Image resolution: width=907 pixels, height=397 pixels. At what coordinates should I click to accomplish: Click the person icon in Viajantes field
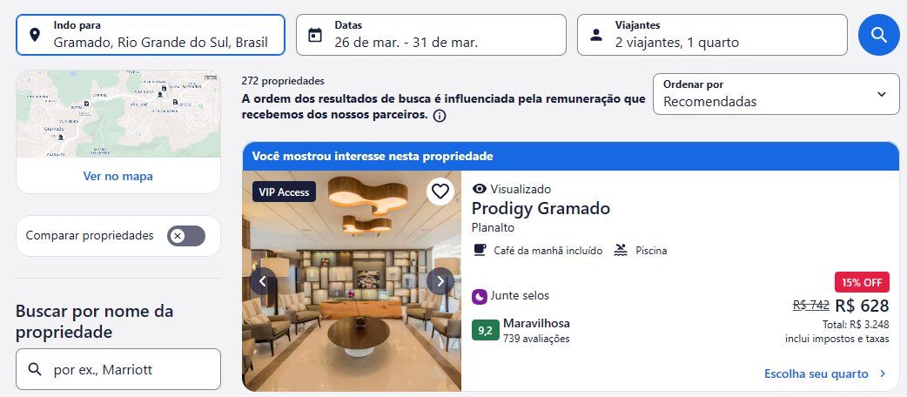[595, 36]
